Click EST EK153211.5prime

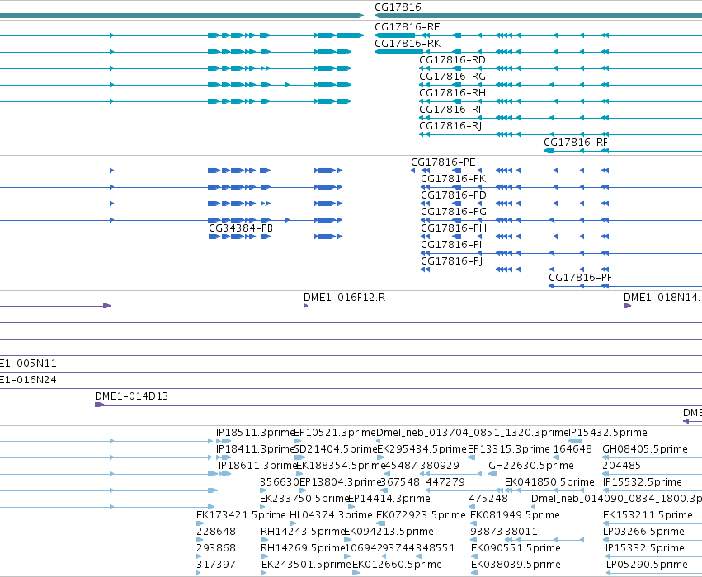(648, 516)
